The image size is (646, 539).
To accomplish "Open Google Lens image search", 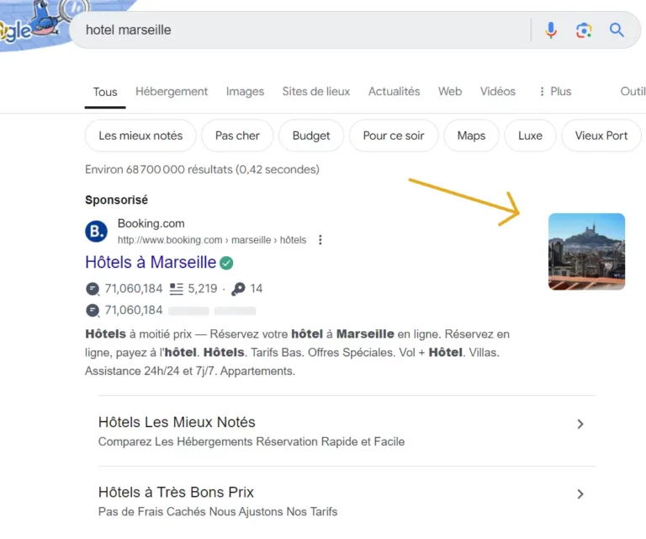I will 584,30.
